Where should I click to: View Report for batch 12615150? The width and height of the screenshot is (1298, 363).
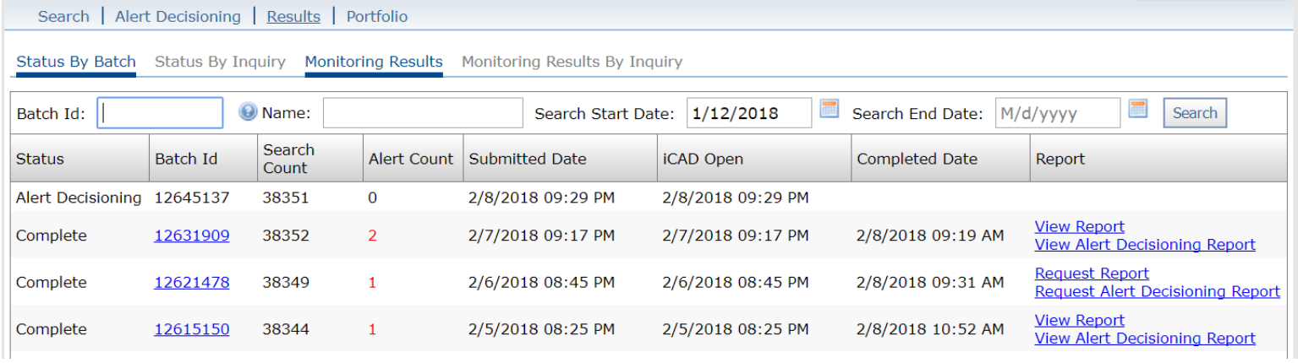click(1080, 320)
